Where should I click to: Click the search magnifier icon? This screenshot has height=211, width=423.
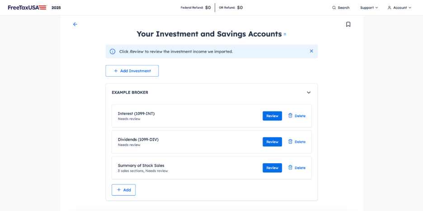click(x=334, y=8)
